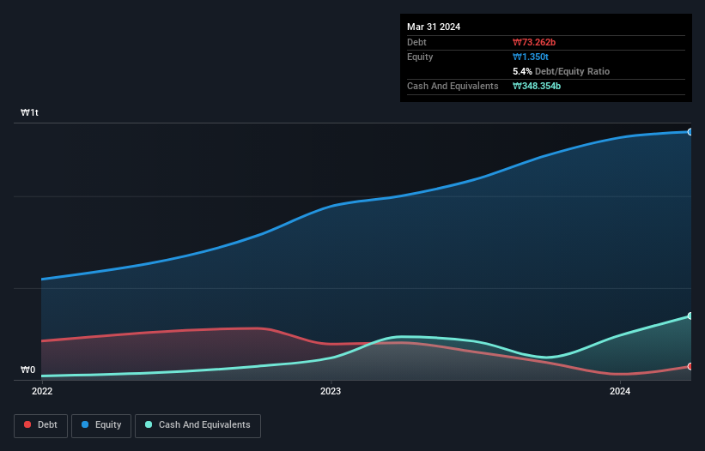Toggle the Debt series legend button

(x=41, y=425)
